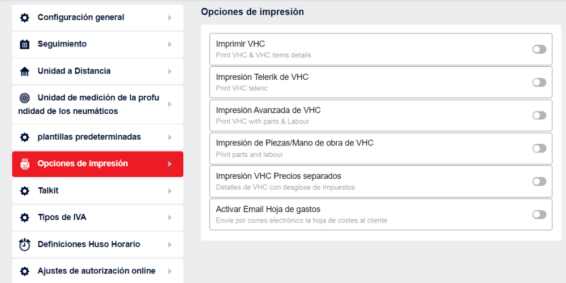This screenshot has height=283, width=566.
Task: Select Tipos de IVA menu entry
Action: [62, 218]
